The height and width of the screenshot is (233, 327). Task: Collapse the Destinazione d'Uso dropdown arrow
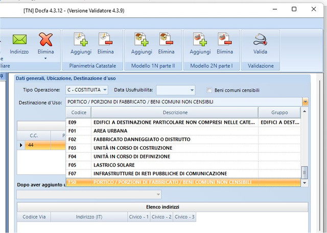coord(305,102)
